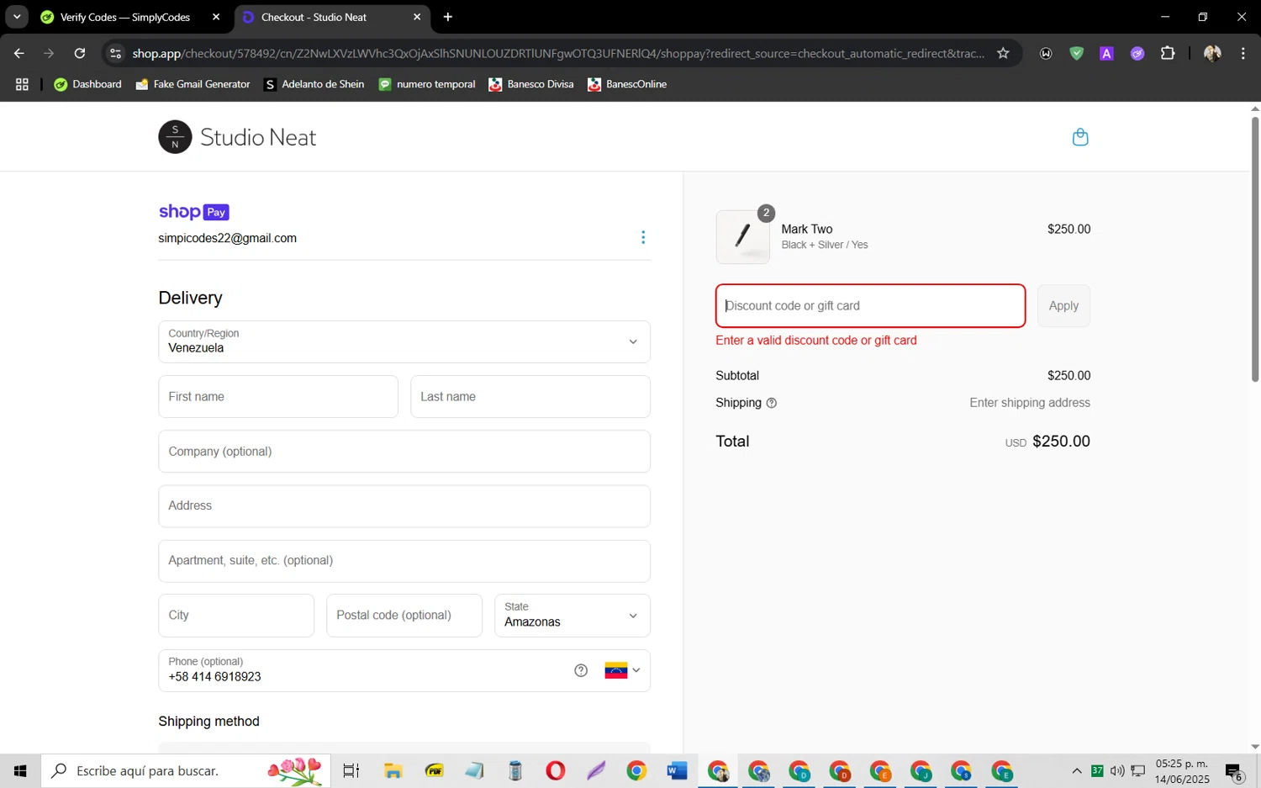The width and height of the screenshot is (1261, 788).
Task: Open File Explorer from the taskbar
Action: 393,770
